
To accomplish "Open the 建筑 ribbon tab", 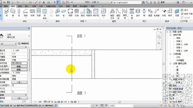I will point(6,6).
